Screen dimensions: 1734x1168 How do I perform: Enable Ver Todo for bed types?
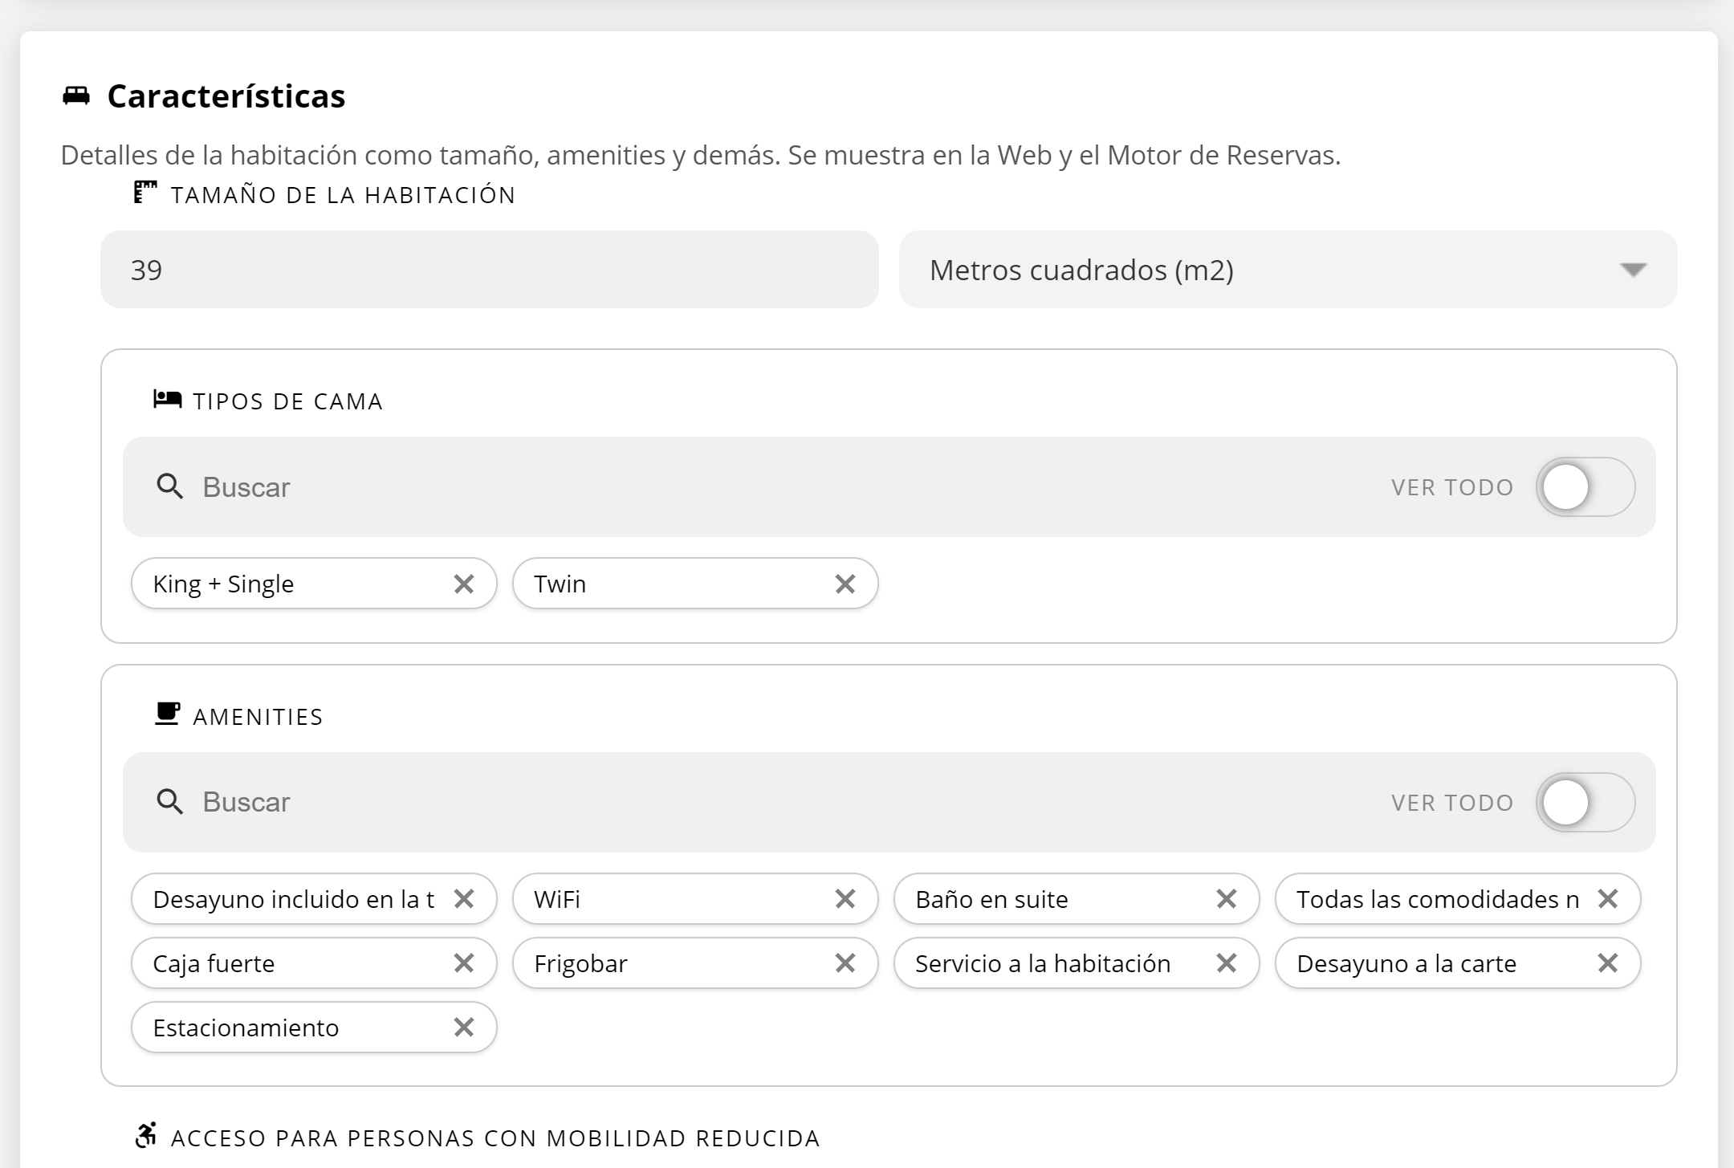[x=1585, y=486]
